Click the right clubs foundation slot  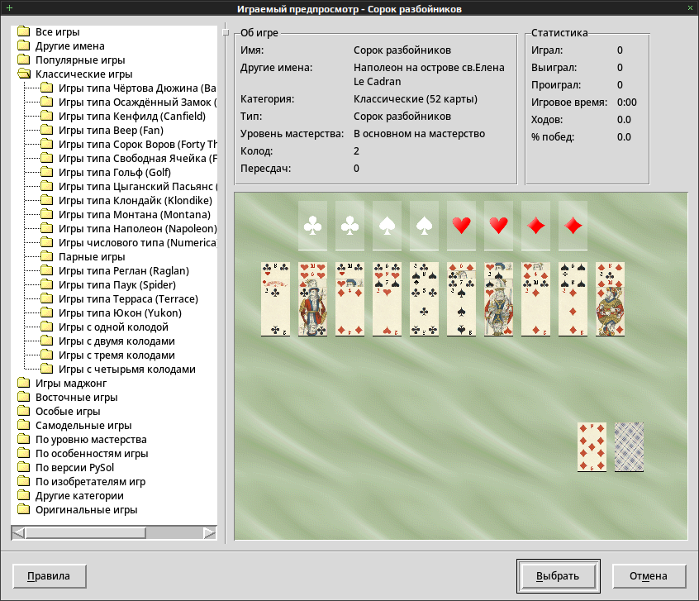click(x=349, y=226)
